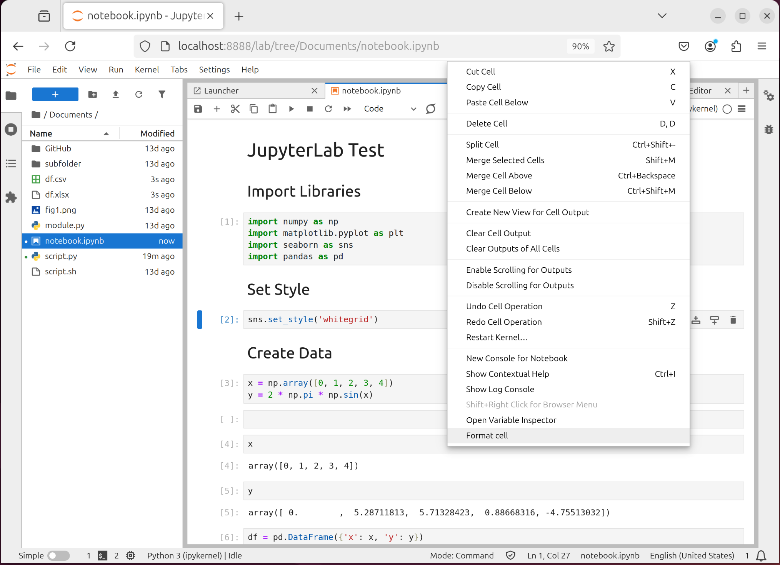780x565 pixels.
Task: Click the render side-by-side circular icon
Action: click(431, 109)
